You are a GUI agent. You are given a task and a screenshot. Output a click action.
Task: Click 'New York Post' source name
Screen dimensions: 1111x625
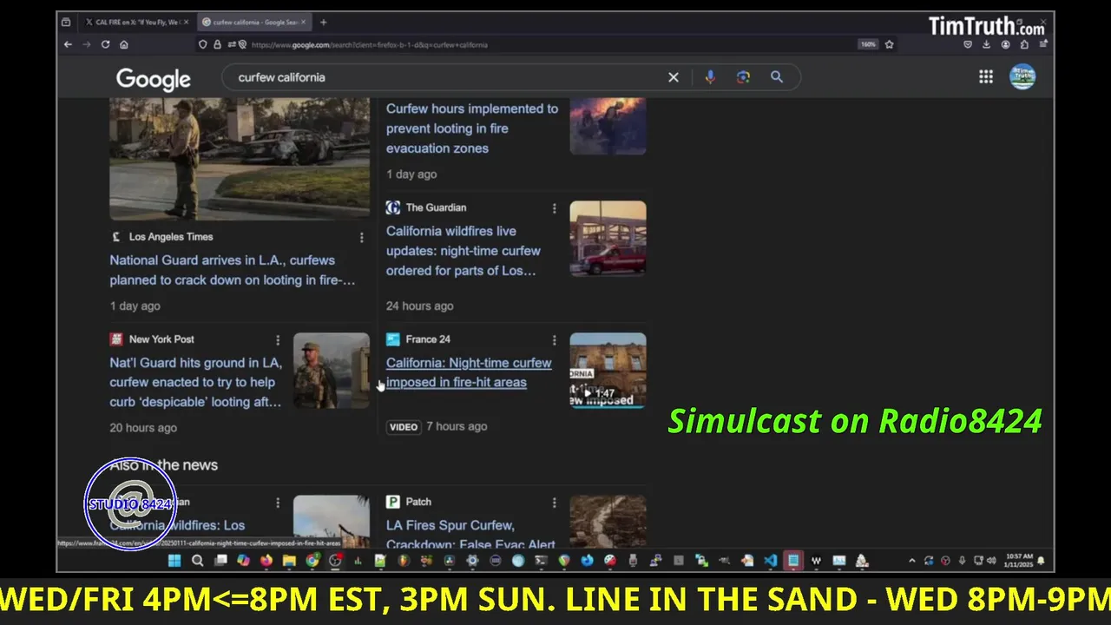(x=161, y=340)
